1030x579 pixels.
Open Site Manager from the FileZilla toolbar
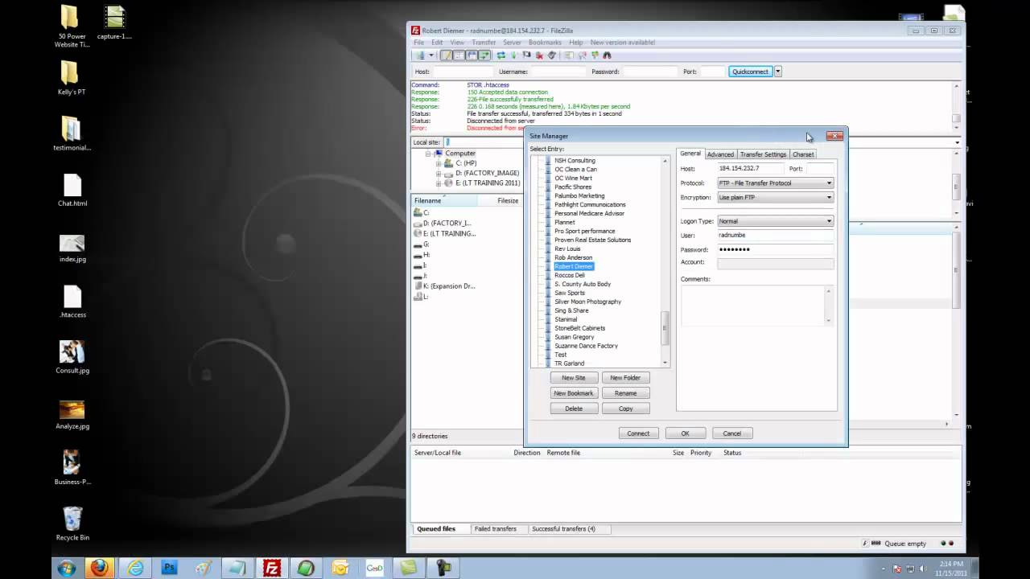click(x=420, y=55)
